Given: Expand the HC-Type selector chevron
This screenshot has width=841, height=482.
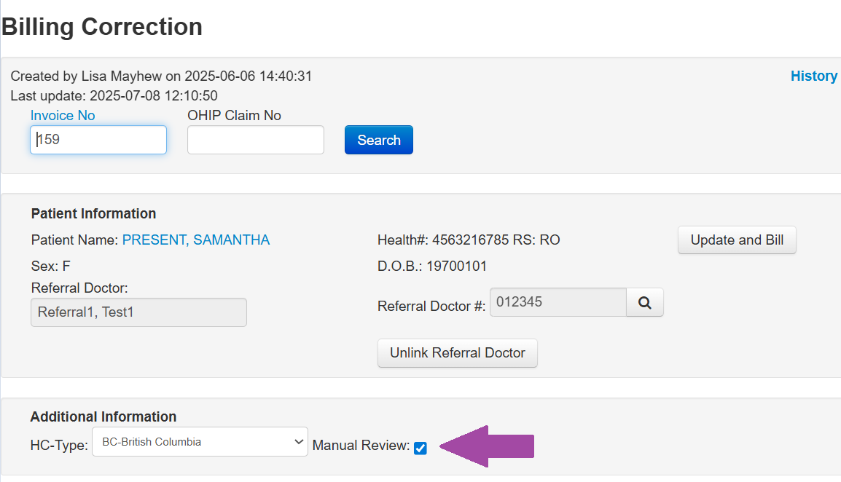Looking at the screenshot, I should pos(297,441).
